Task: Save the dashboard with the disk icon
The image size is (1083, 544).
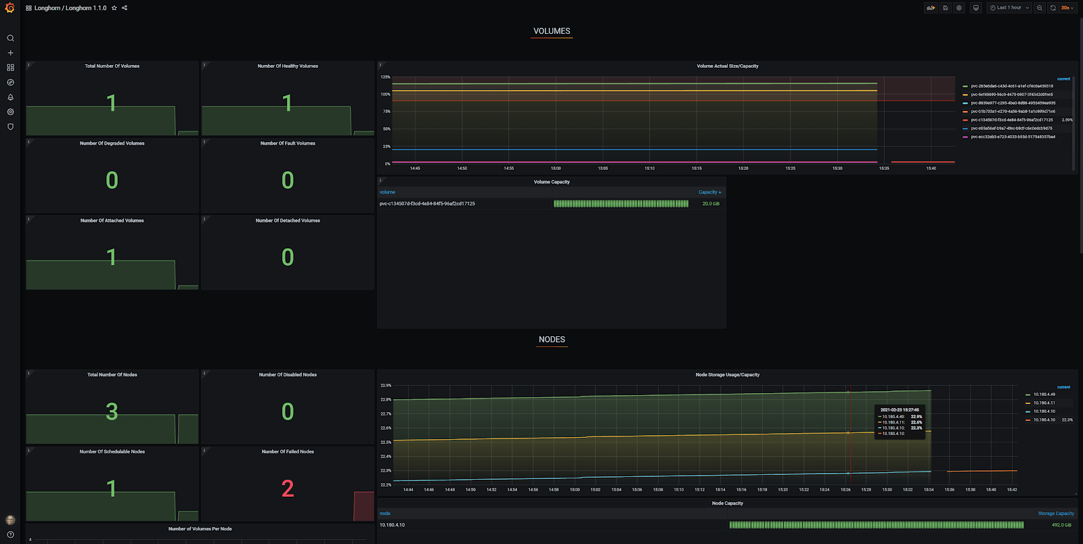Action: (946, 8)
